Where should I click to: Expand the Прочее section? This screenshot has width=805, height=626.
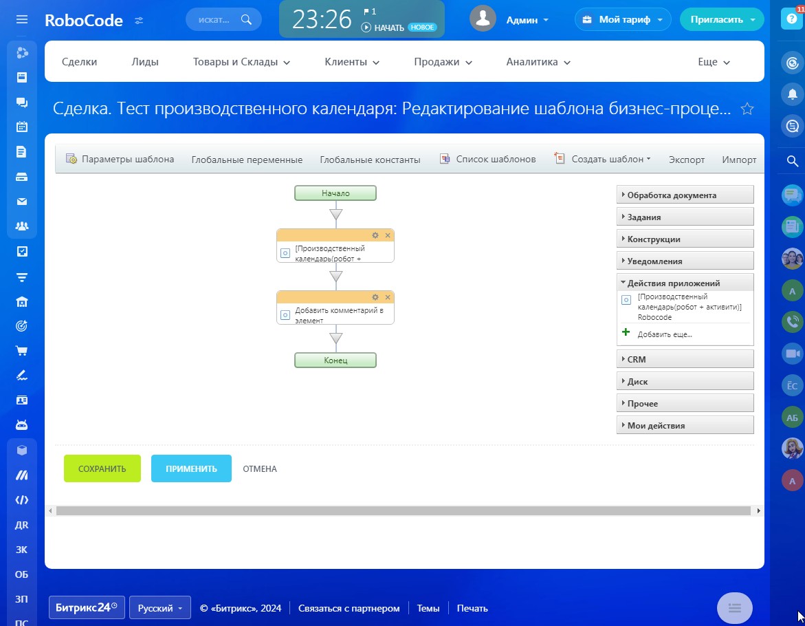[685, 404]
